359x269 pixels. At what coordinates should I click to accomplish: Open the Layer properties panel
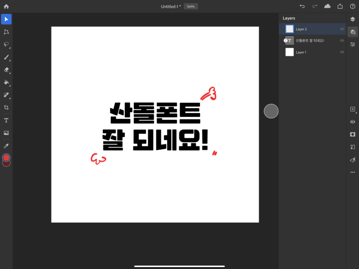pos(353,44)
